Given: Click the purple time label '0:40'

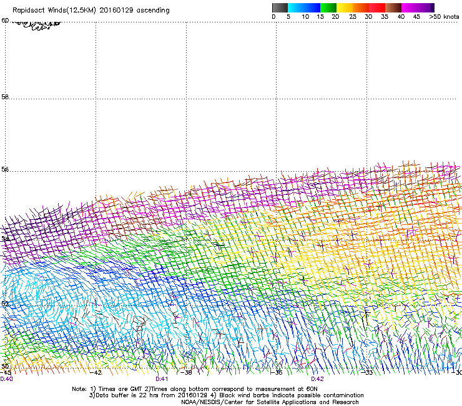Looking at the screenshot, I should click(6, 379).
